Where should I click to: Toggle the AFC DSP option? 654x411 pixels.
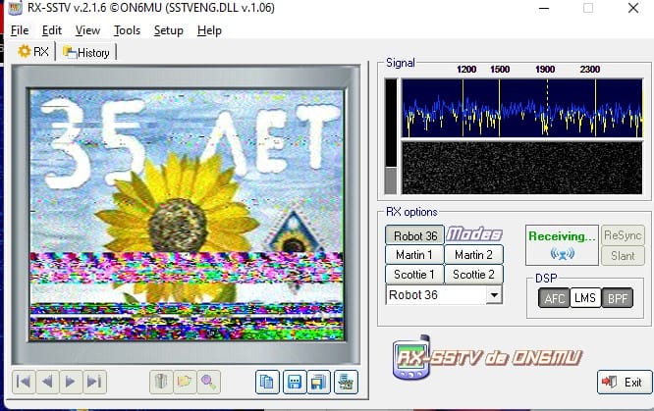point(554,298)
